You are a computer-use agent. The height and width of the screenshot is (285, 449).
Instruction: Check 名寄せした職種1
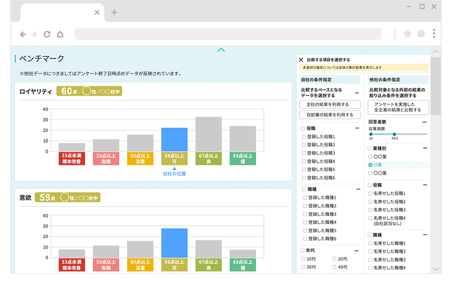tap(370, 243)
